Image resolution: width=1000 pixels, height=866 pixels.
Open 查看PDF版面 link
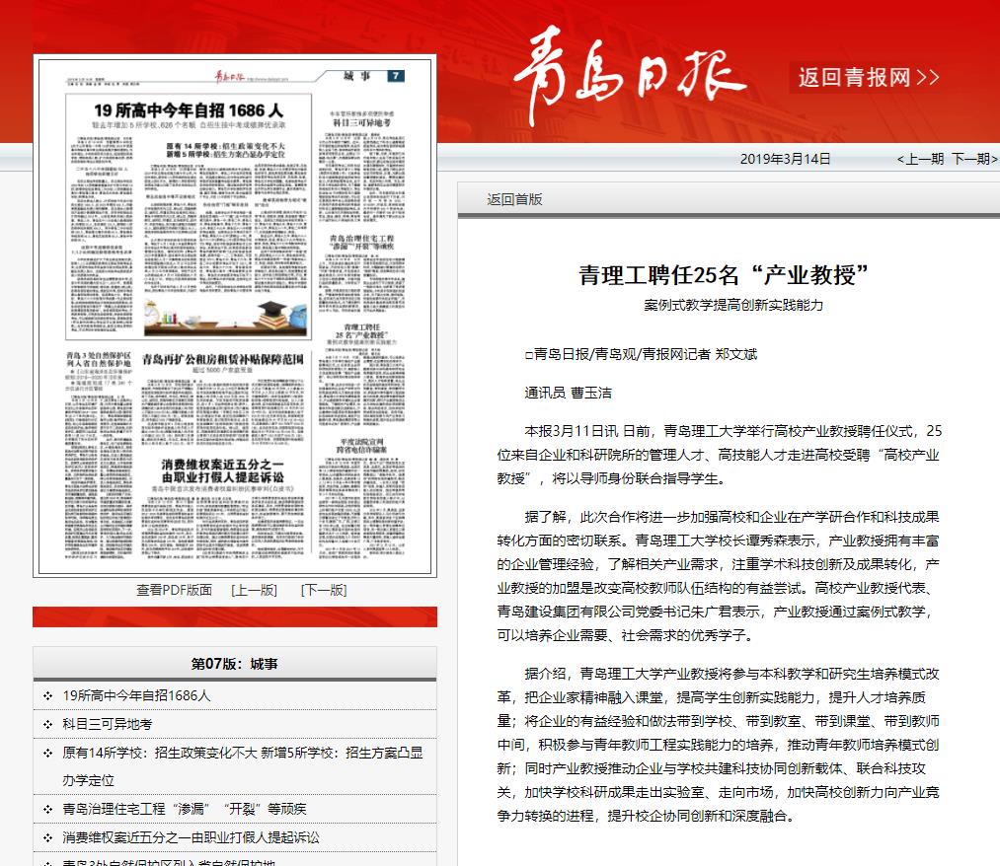click(x=174, y=590)
